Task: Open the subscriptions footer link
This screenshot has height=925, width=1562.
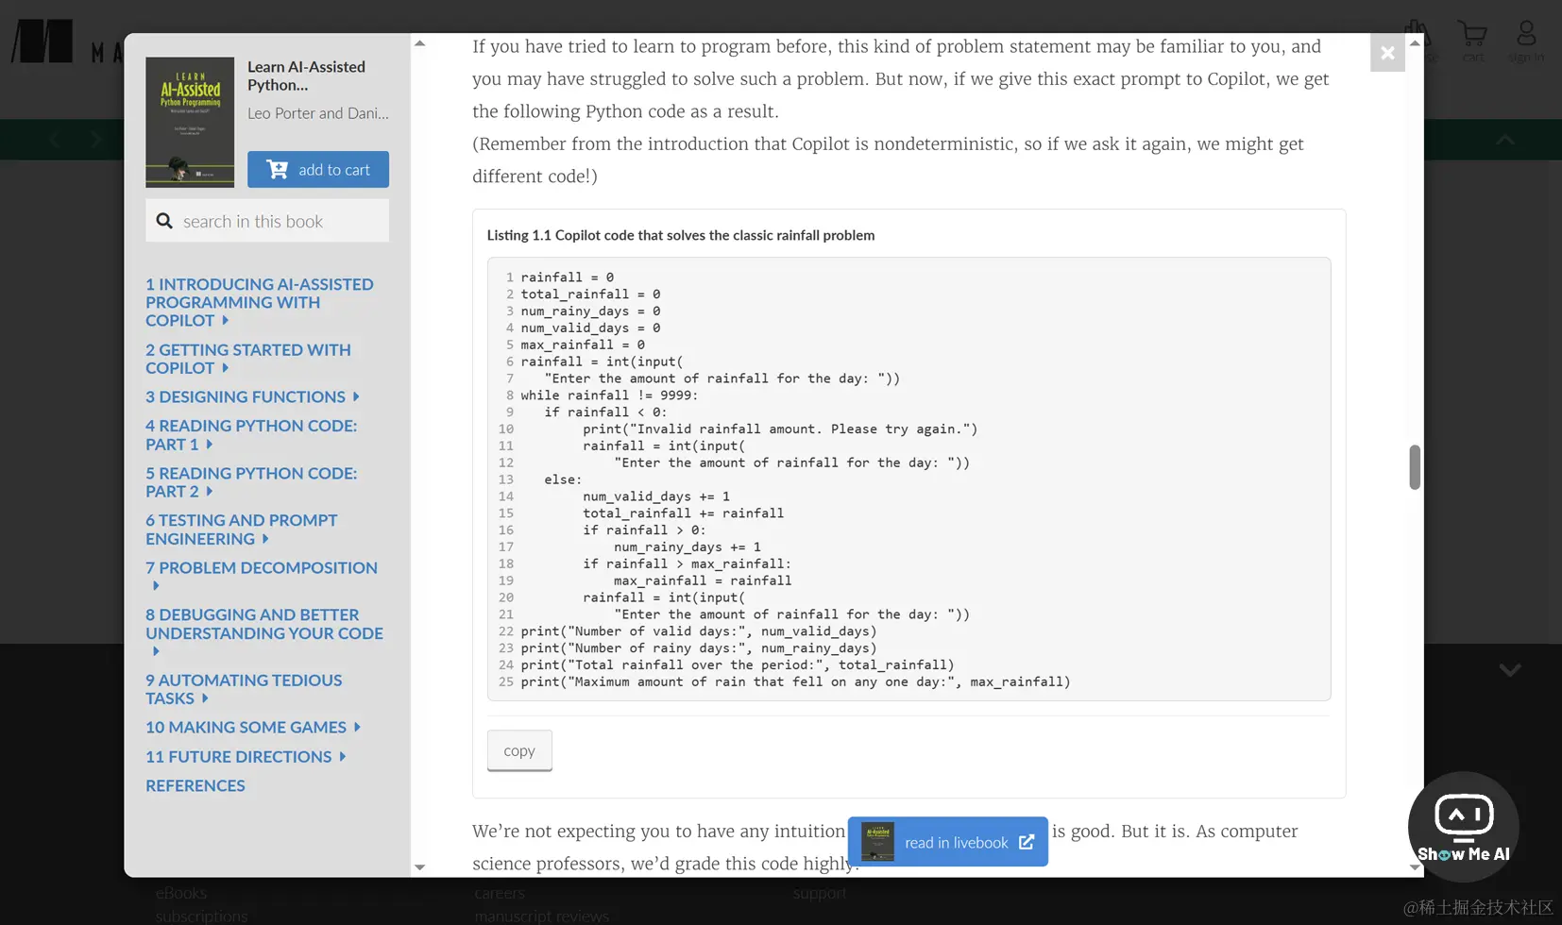Action: point(202,917)
